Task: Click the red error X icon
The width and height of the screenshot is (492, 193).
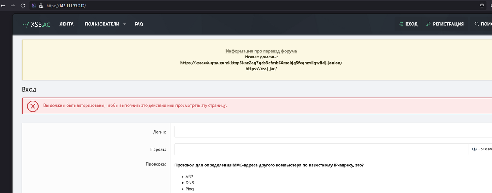Action: pos(33,106)
